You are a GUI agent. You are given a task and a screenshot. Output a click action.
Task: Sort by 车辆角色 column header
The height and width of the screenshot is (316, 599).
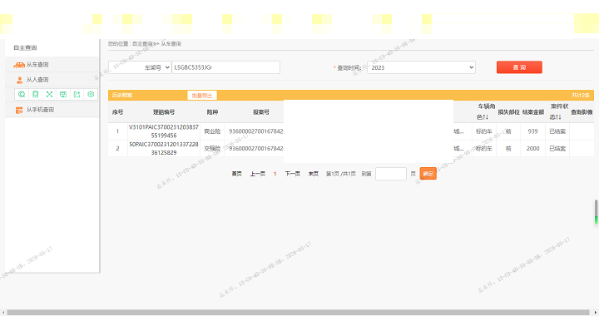click(483, 111)
